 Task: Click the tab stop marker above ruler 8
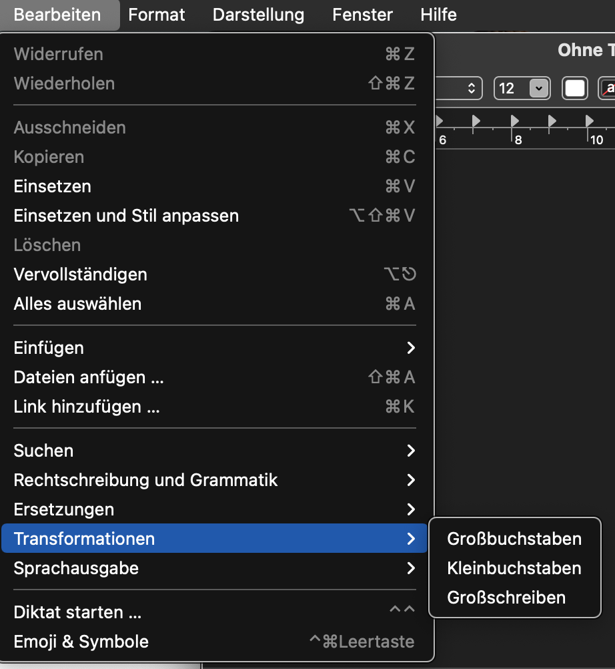[x=515, y=121]
